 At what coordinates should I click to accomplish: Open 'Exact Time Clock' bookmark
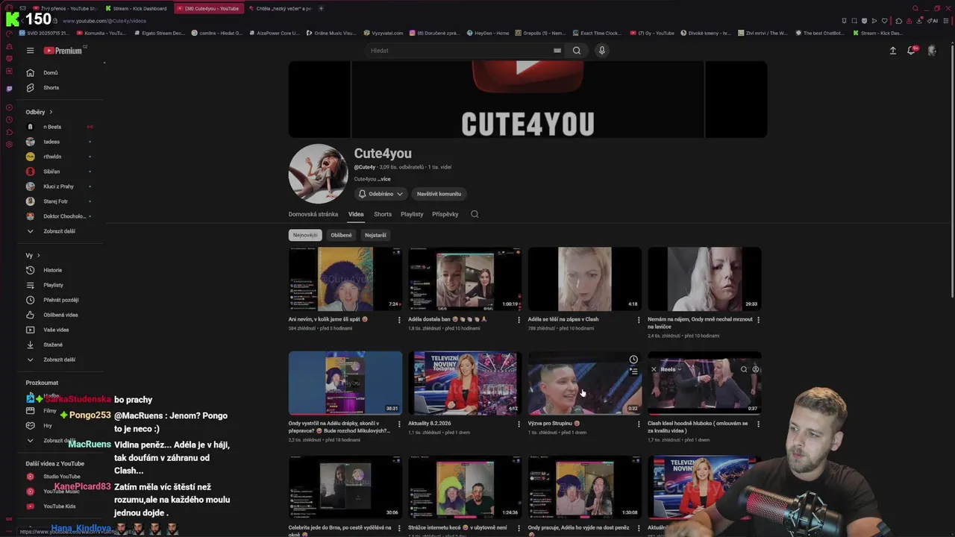(597, 33)
